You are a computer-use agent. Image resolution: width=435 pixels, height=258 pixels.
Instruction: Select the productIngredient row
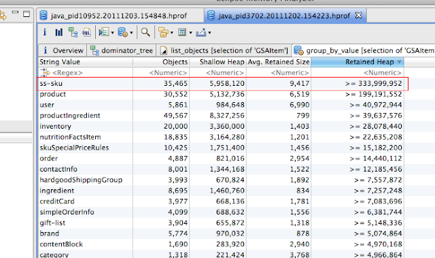click(x=221, y=116)
